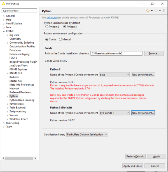Create new Python 3 environment
This screenshot has height=172, width=168.
[143, 113]
